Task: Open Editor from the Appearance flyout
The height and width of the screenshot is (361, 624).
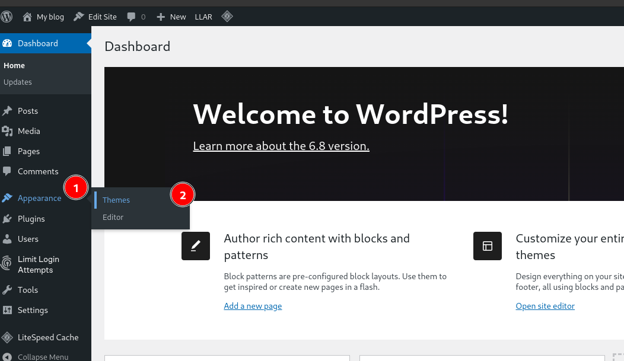Action: click(113, 217)
